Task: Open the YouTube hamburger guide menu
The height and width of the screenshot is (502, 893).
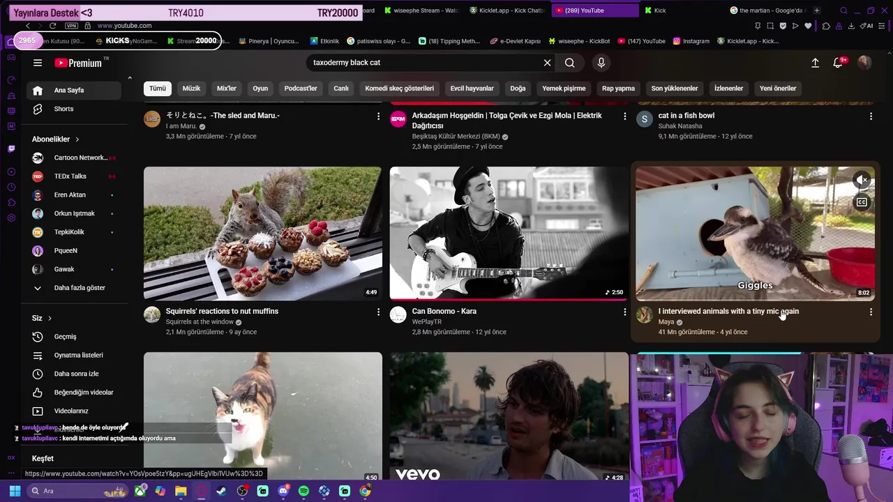Action: (x=38, y=63)
